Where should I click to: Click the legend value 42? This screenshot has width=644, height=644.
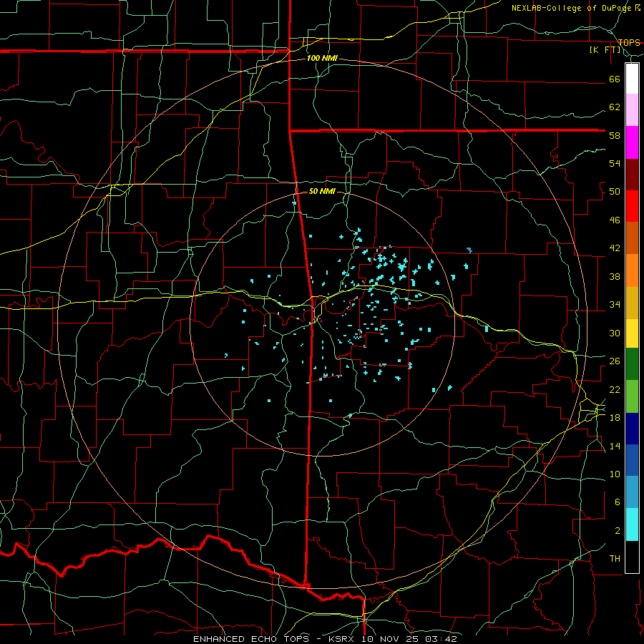pyautogui.click(x=615, y=248)
